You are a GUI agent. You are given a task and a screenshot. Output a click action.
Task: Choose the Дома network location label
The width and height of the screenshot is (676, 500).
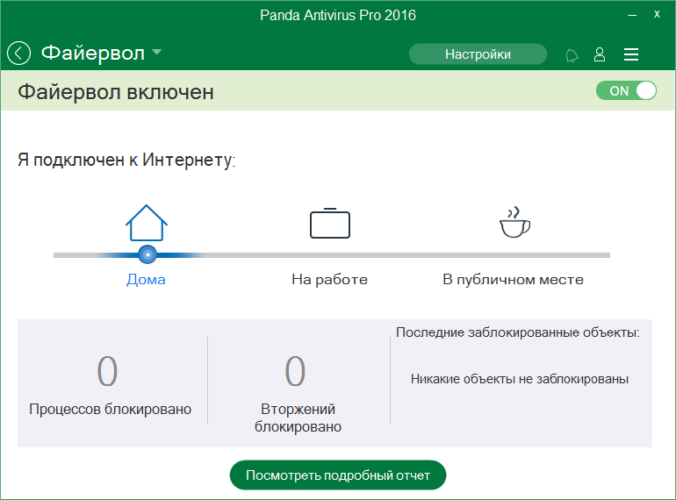point(146,280)
